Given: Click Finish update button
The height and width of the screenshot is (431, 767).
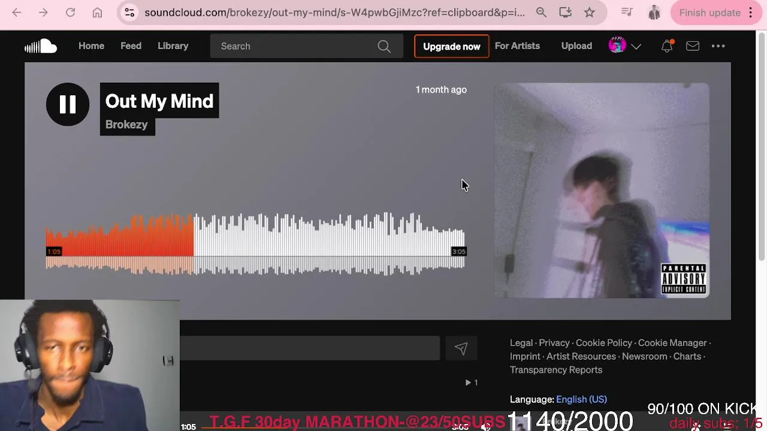Looking at the screenshot, I should pos(709,13).
